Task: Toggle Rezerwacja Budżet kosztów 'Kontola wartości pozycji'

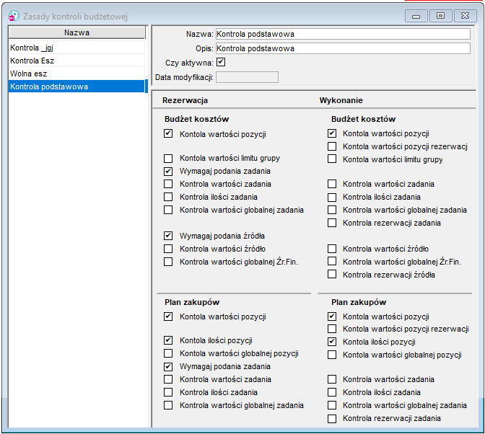Action: tap(168, 133)
